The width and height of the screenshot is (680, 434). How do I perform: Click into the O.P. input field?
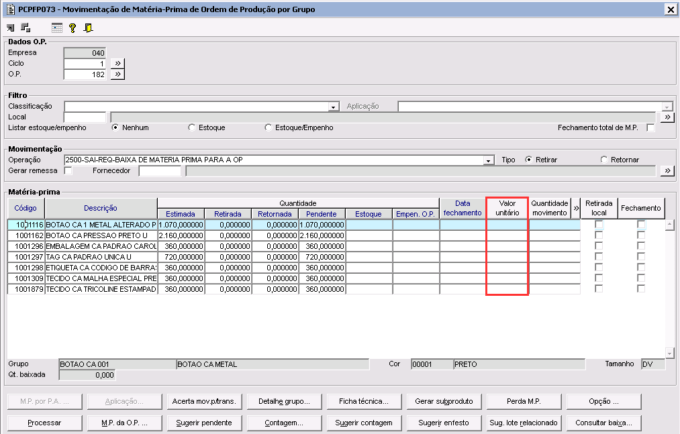[85, 74]
